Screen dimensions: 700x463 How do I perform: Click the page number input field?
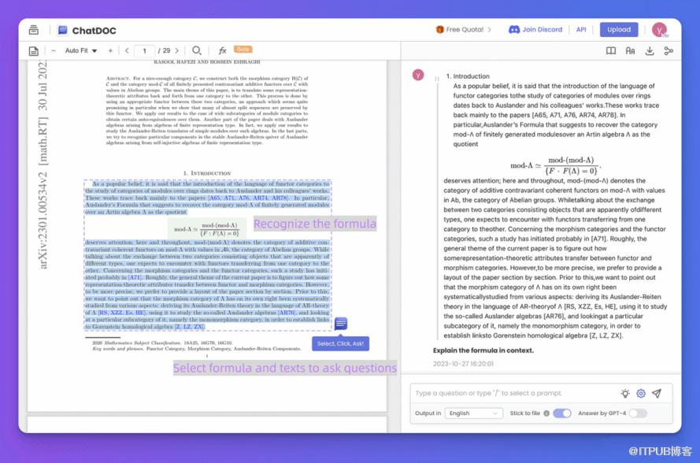pos(144,51)
